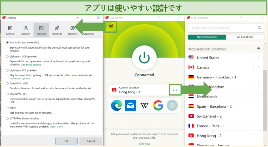The image size is (268, 147).
Task: Expand United Kingdom city list
Action: [258, 87]
